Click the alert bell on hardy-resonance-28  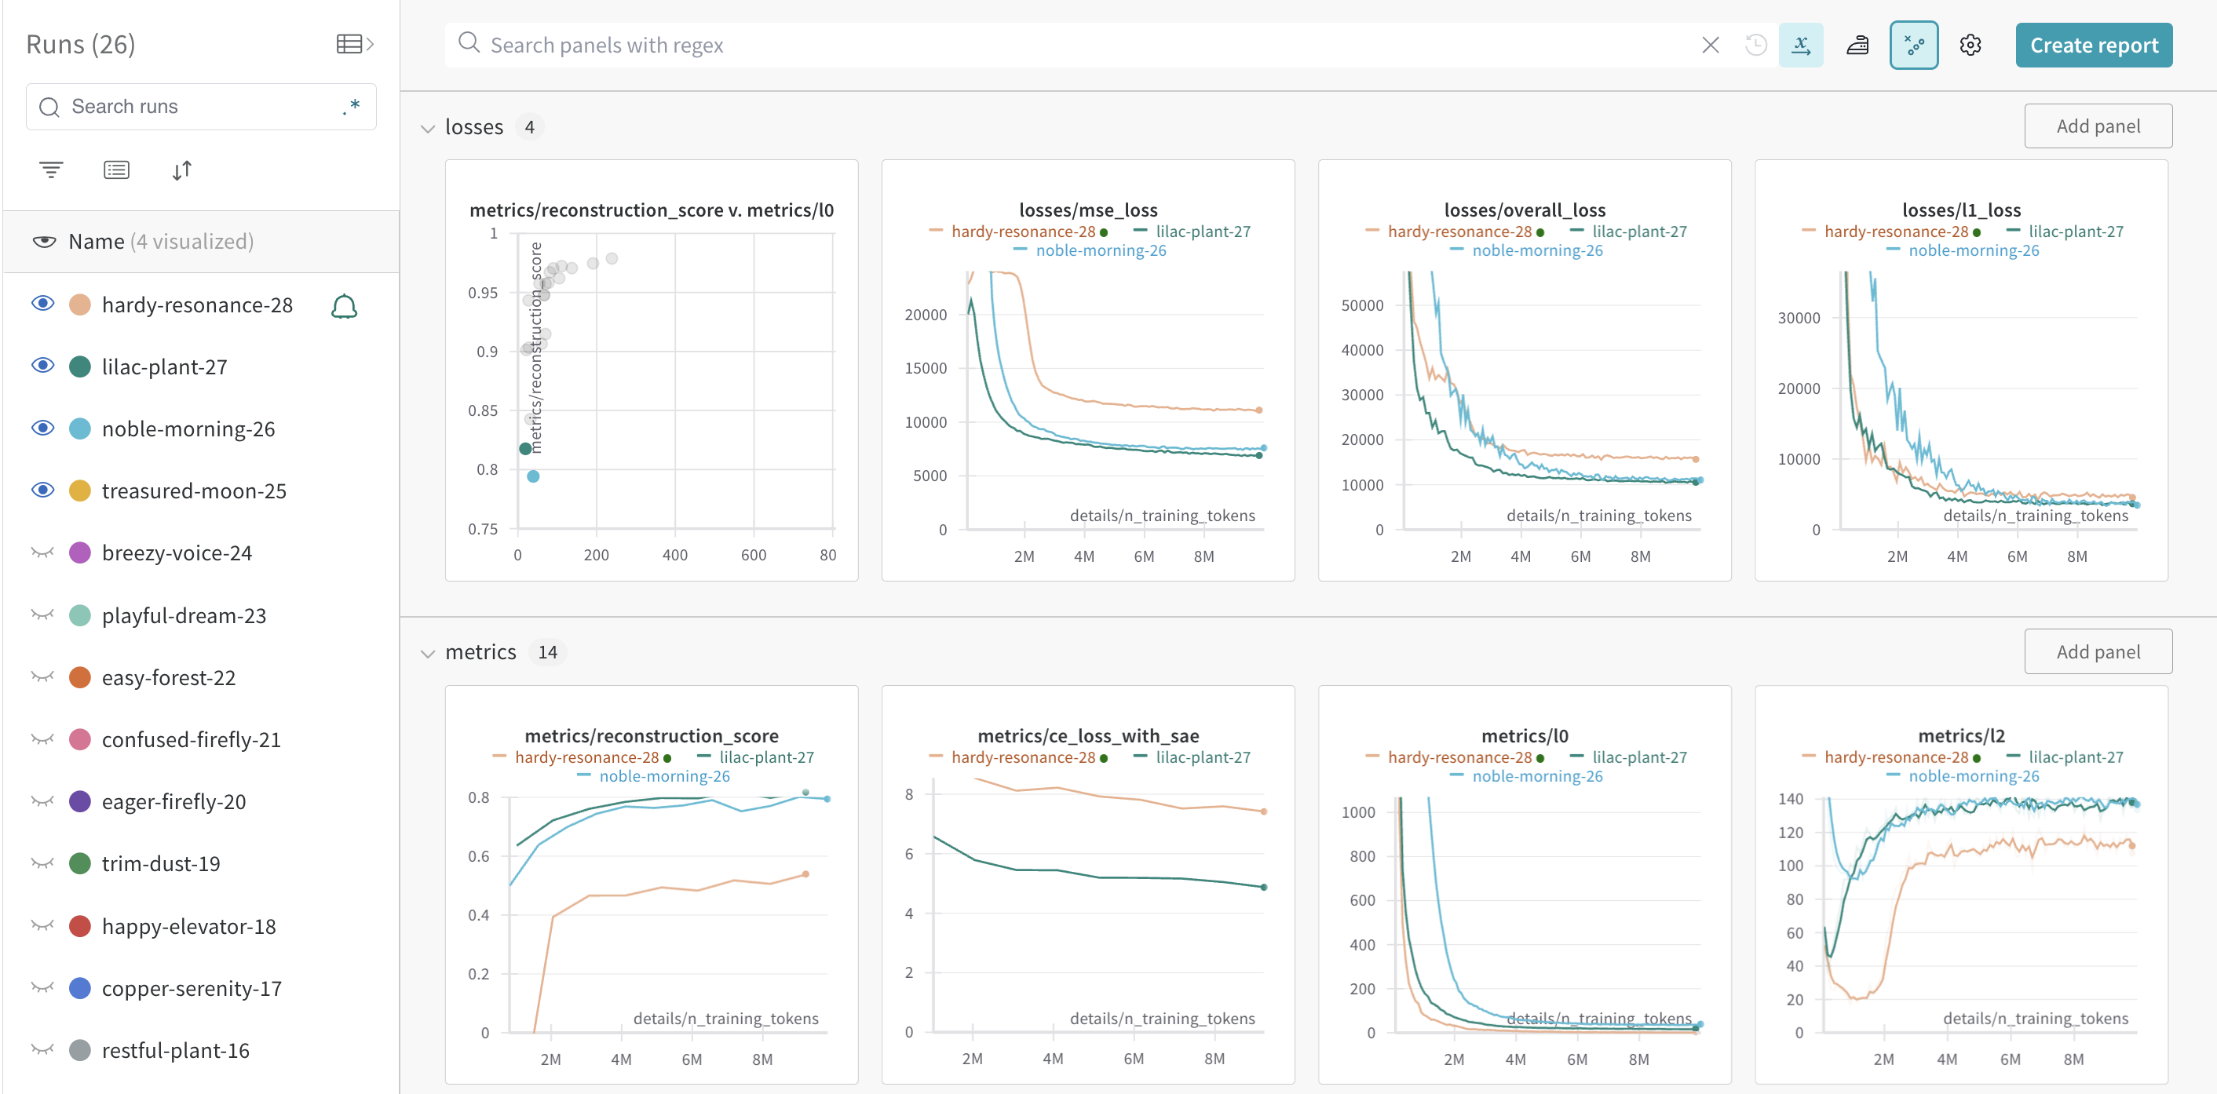click(343, 305)
